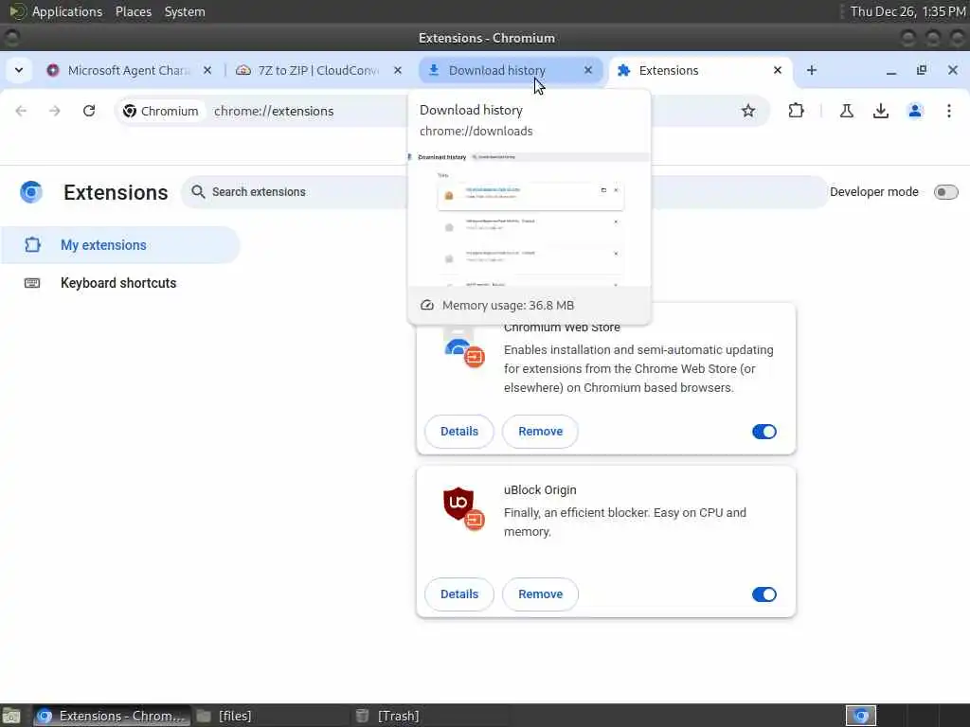The image size is (970, 727).
Task: Open Details for uBlock Origin
Action: coord(459,594)
